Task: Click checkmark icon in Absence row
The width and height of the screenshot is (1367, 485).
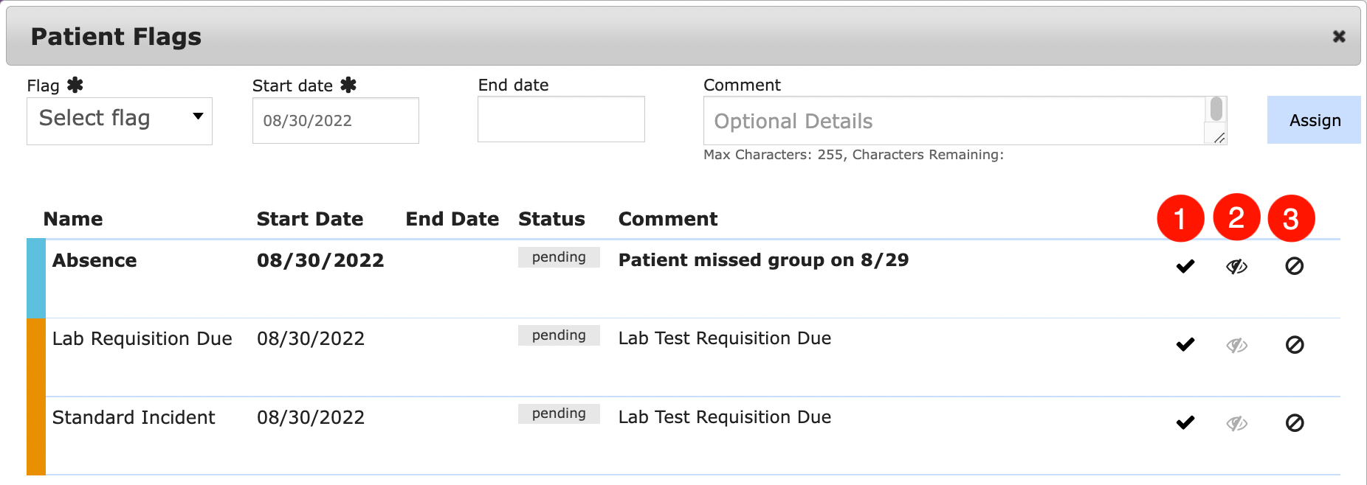Action: click(1185, 266)
